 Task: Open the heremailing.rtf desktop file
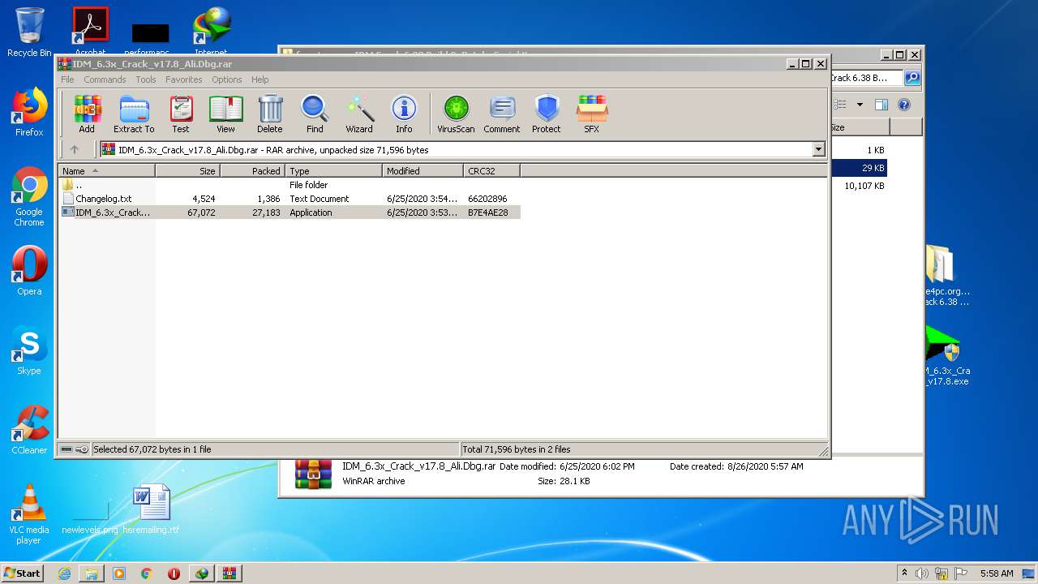click(152, 509)
